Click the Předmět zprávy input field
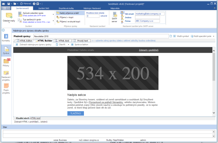This screenshot has height=143, width=218. pyautogui.click(x=100, y=36)
